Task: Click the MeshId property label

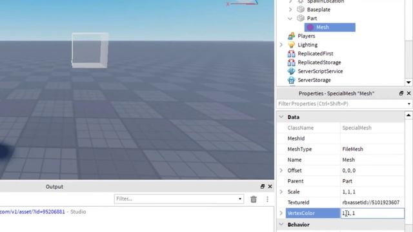Action: [x=296, y=139]
